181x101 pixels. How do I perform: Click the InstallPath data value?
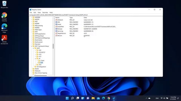(100, 27)
